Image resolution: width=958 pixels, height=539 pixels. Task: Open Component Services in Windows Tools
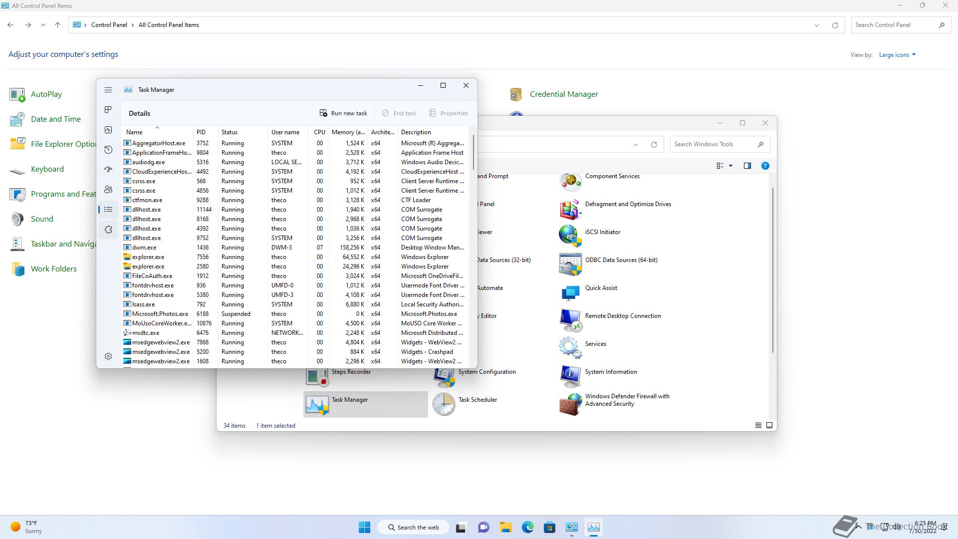[x=600, y=182]
